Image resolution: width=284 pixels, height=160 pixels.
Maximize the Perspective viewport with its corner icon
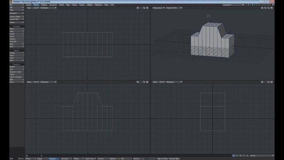click(x=272, y=8)
